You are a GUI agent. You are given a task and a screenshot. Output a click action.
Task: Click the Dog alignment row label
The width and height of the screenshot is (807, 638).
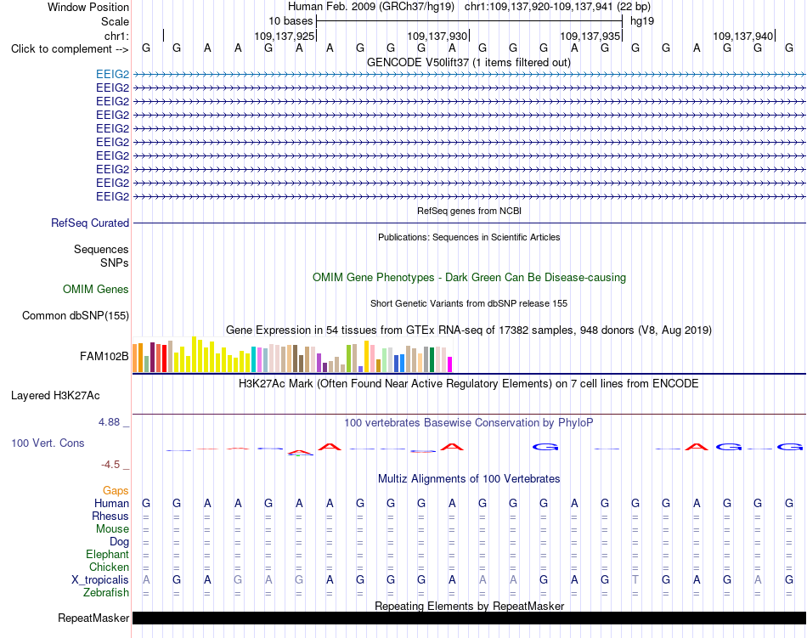click(x=120, y=541)
